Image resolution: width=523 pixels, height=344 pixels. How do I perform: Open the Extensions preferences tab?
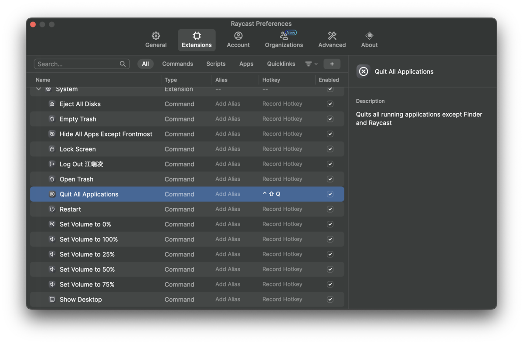pos(197,40)
